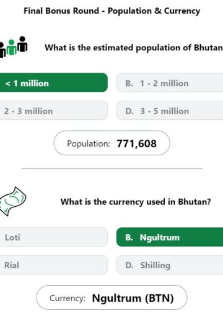Image resolution: width=223 pixels, height=313 pixels.
Task: Click the 'Population:' label text
Action: tap(89, 143)
